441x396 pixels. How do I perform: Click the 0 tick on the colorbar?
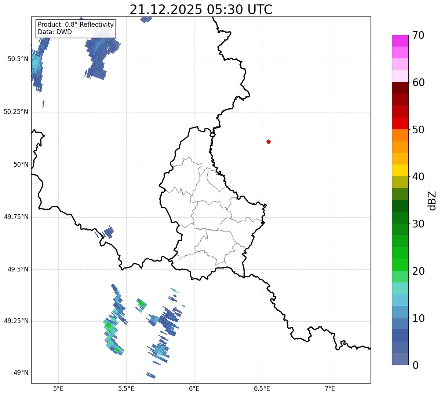click(x=415, y=365)
